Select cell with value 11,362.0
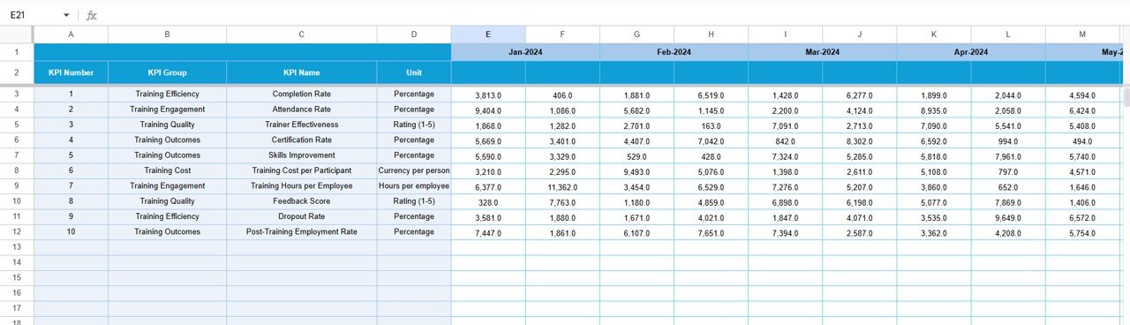 coord(562,186)
